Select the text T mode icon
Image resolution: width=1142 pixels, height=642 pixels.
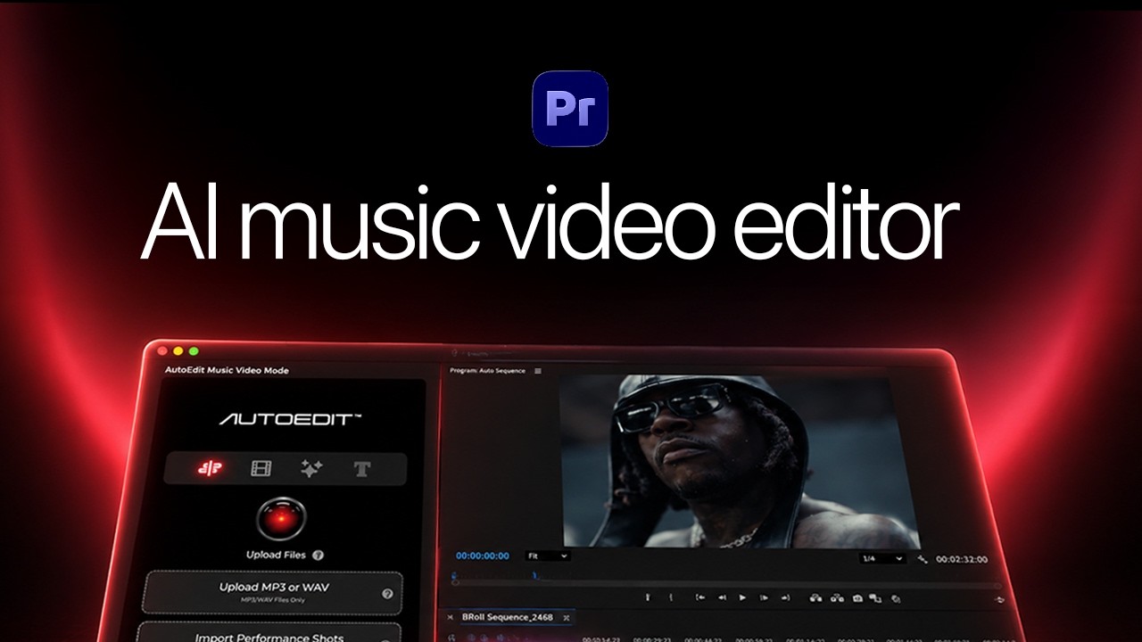[x=361, y=470]
